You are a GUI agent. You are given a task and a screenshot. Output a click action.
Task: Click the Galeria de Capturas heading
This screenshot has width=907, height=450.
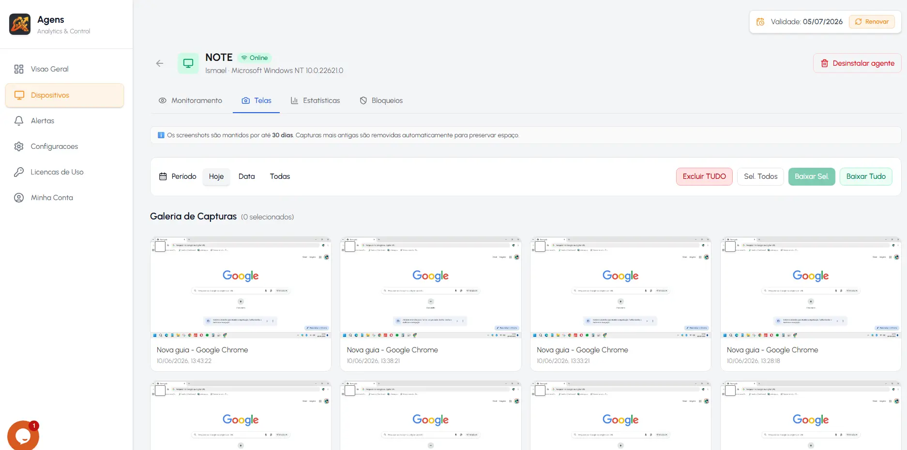[x=194, y=216]
